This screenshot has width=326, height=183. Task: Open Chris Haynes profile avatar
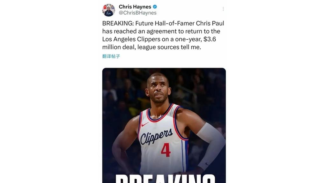point(108,10)
